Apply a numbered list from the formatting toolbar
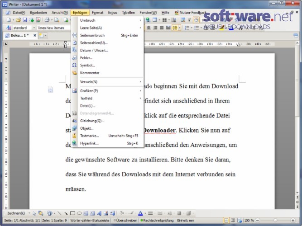Viewport: 302px width, 226px height. [x=187, y=28]
